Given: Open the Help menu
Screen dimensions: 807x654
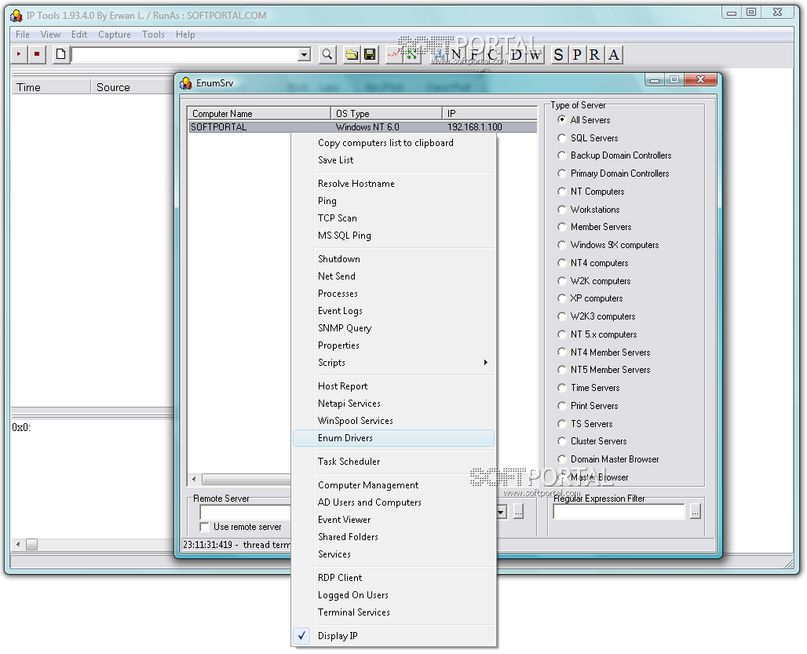Looking at the screenshot, I should [185, 35].
